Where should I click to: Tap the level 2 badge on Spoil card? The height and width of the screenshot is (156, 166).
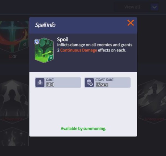pos(37,42)
